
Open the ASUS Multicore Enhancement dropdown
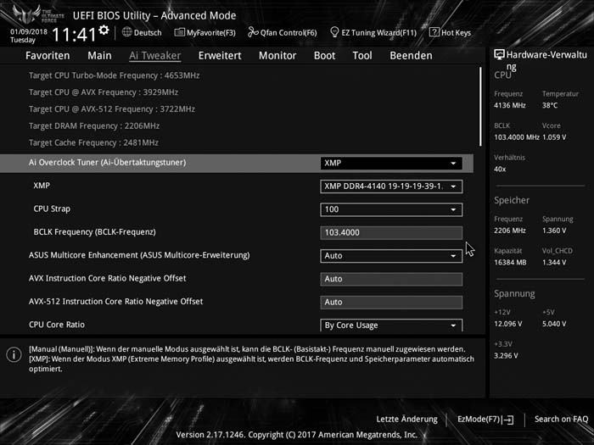(x=391, y=256)
